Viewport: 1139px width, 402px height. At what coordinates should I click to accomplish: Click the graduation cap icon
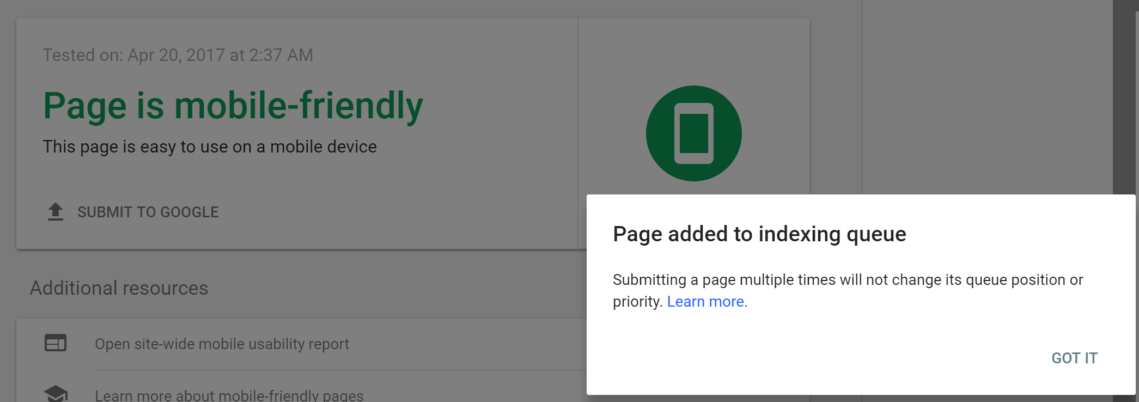(x=56, y=393)
